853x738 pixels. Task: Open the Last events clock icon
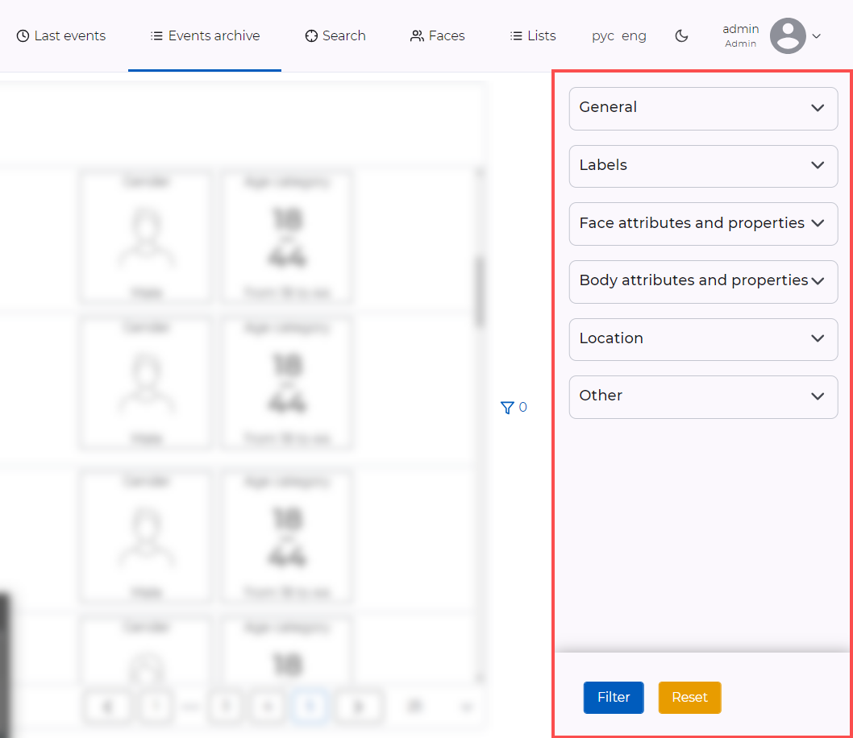click(23, 35)
